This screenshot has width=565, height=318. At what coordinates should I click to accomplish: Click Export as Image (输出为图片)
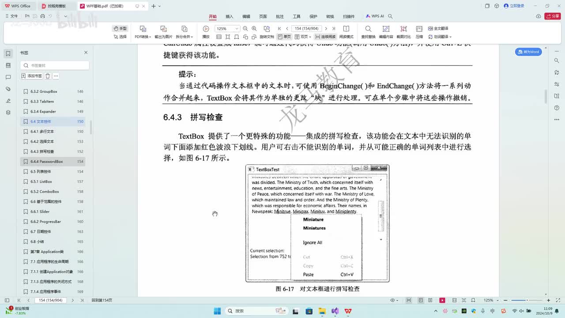point(163,32)
